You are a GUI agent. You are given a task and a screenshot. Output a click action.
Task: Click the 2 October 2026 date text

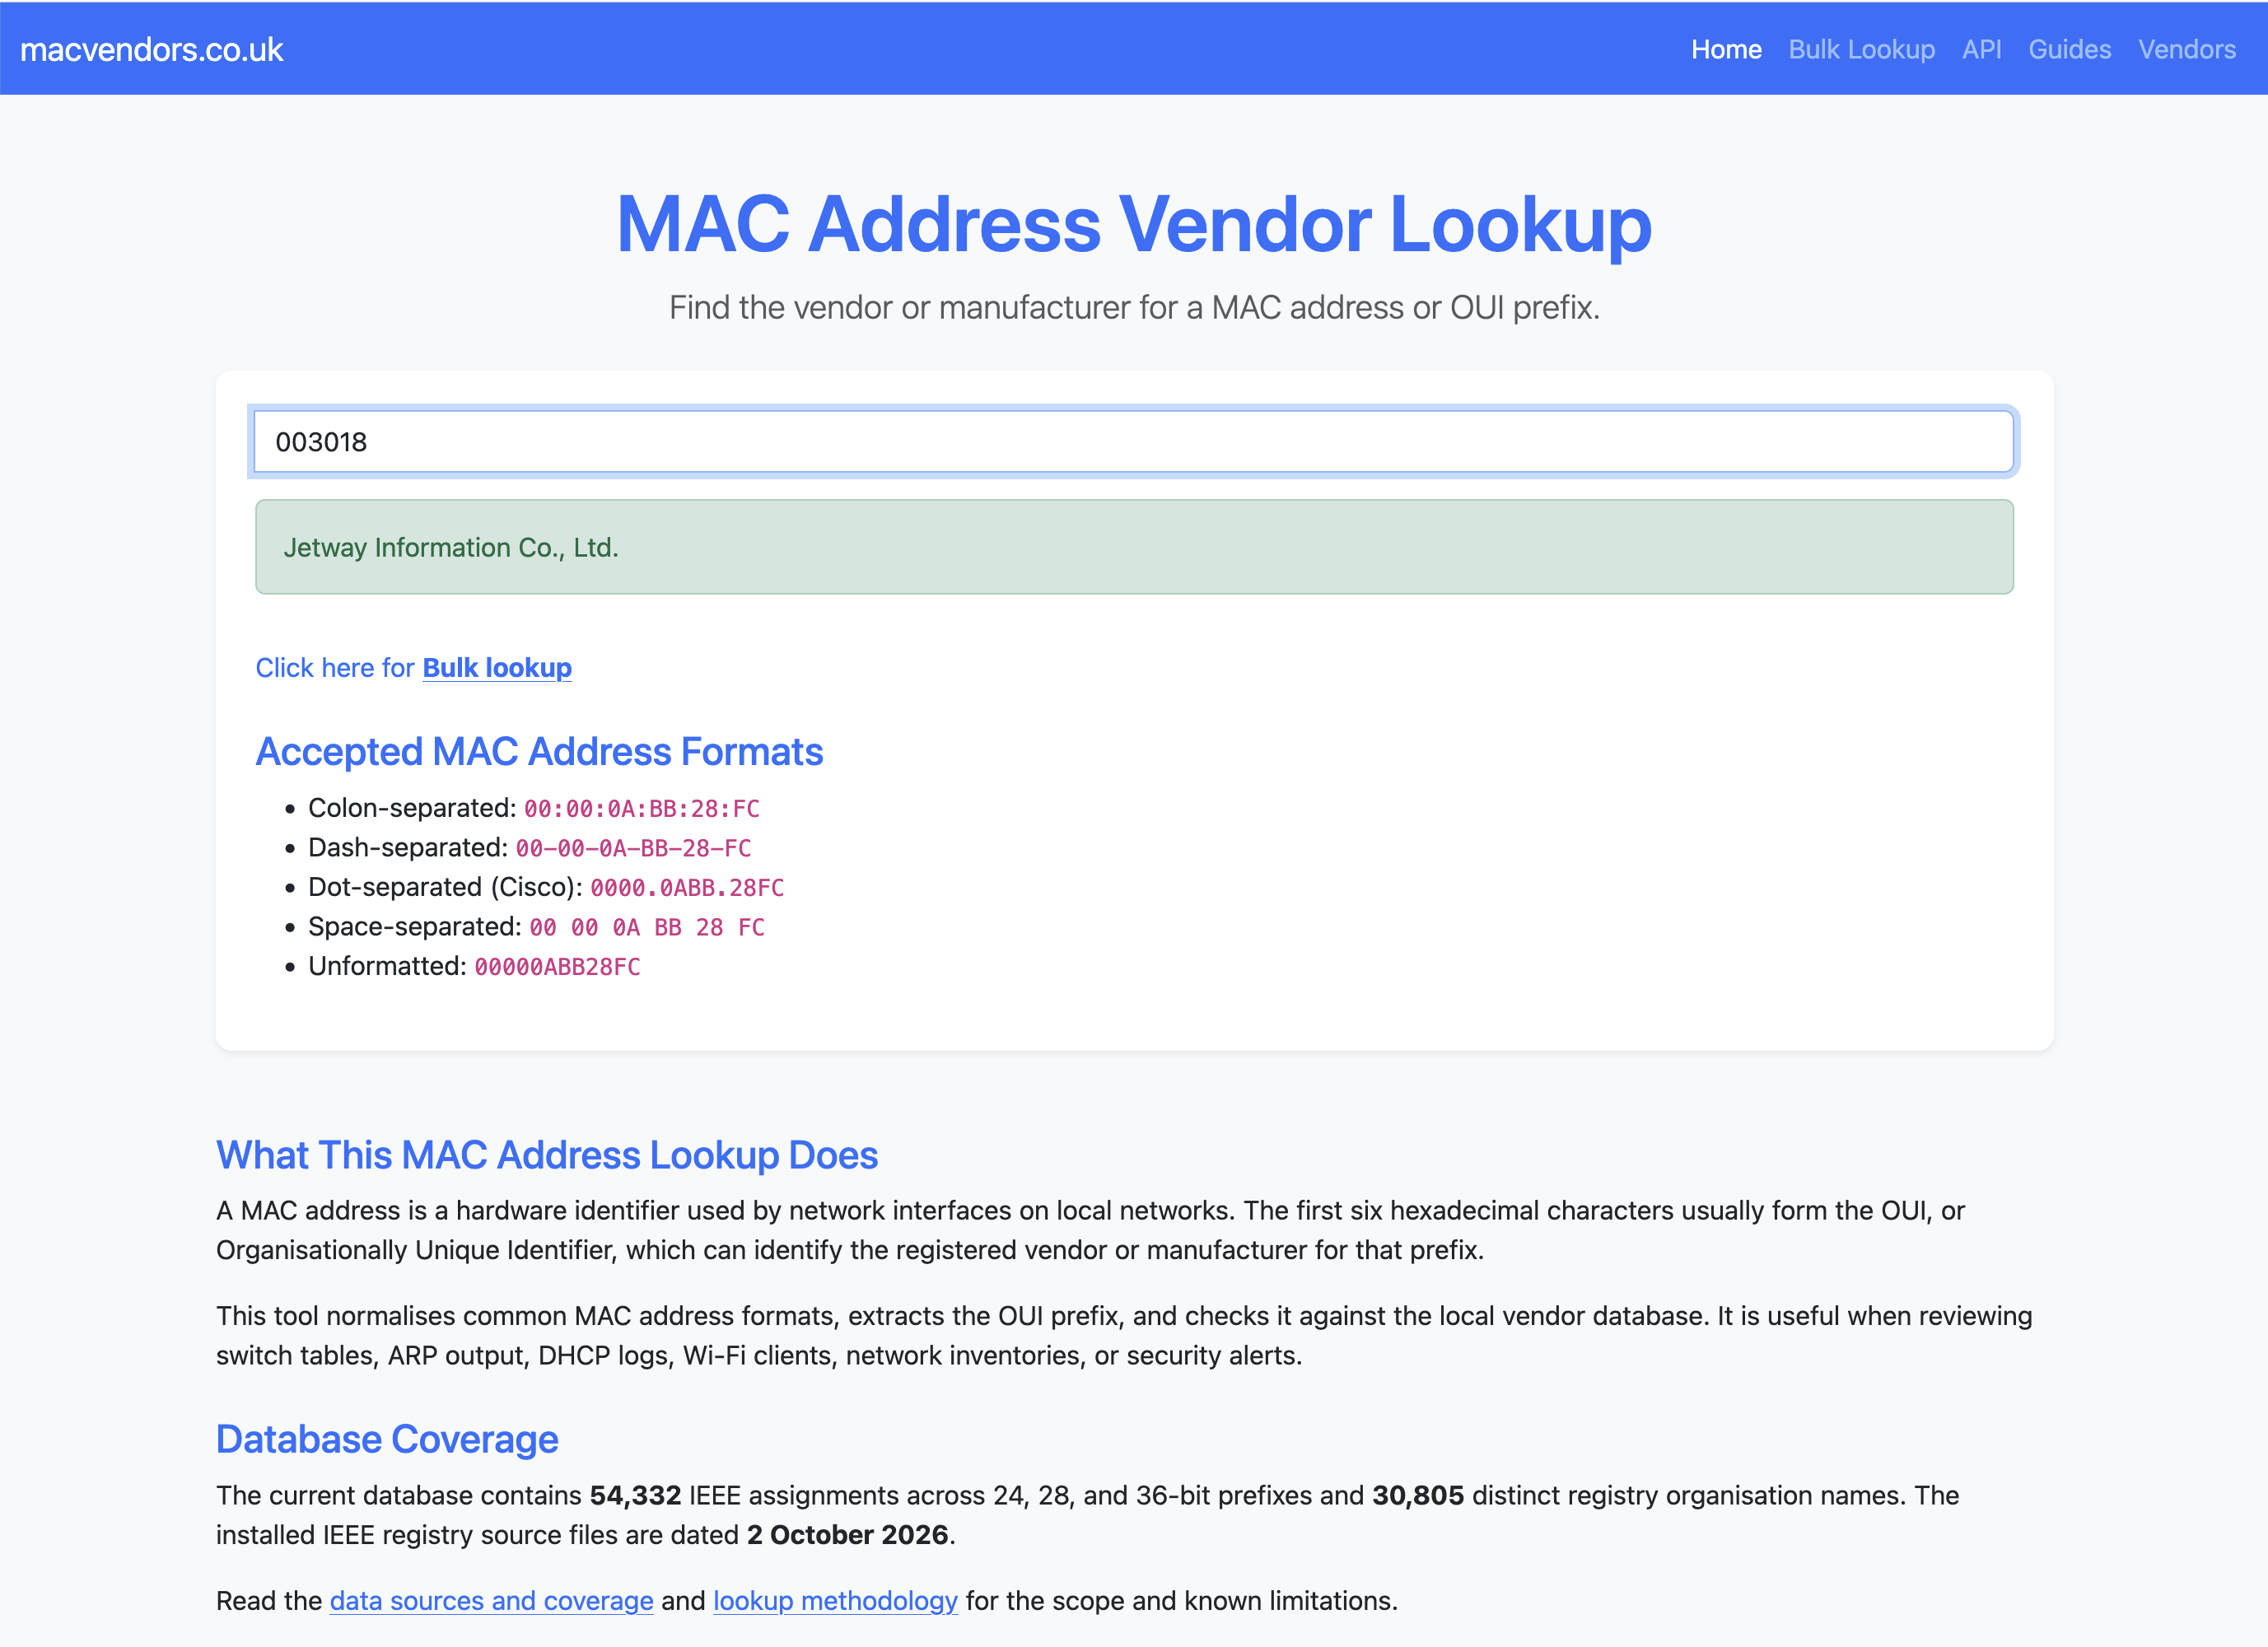(x=847, y=1534)
